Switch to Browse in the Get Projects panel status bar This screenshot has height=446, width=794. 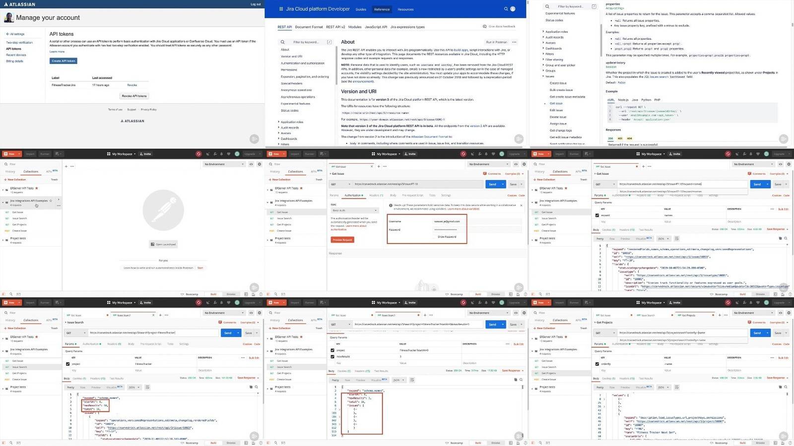760,443
